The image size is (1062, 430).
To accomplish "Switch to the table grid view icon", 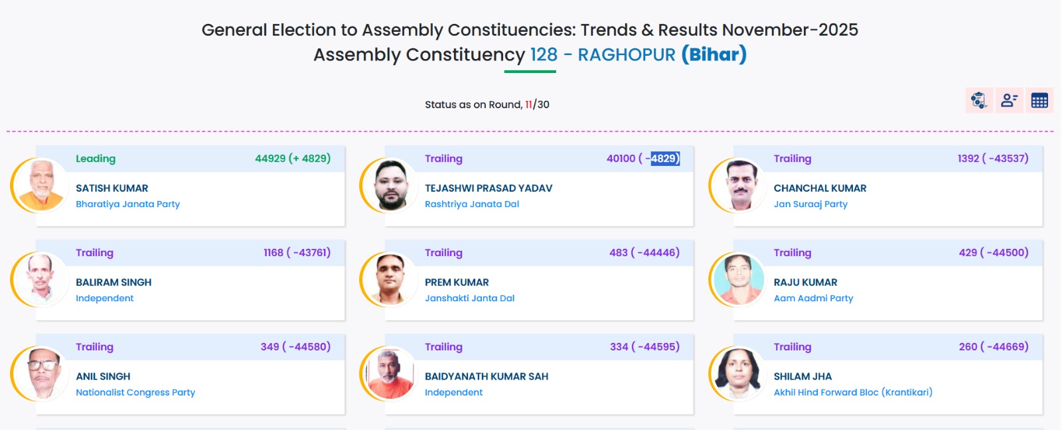I will (x=1039, y=100).
